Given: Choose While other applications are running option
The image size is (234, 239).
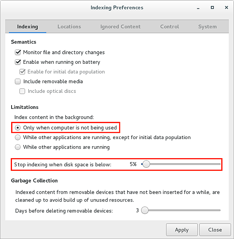Looking at the screenshot, I should (18, 147).
